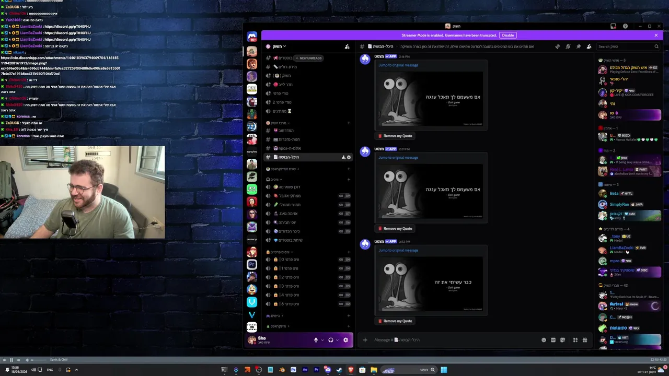Go to previous track in media player
669x376 pixels.
tap(4, 360)
